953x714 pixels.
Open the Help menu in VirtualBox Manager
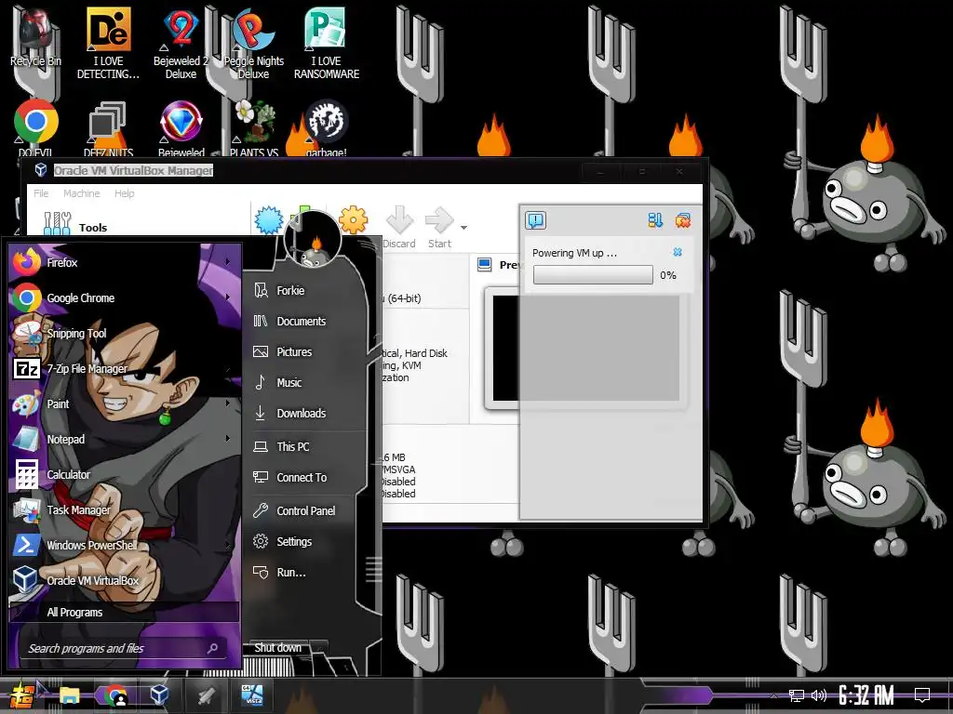pos(124,193)
